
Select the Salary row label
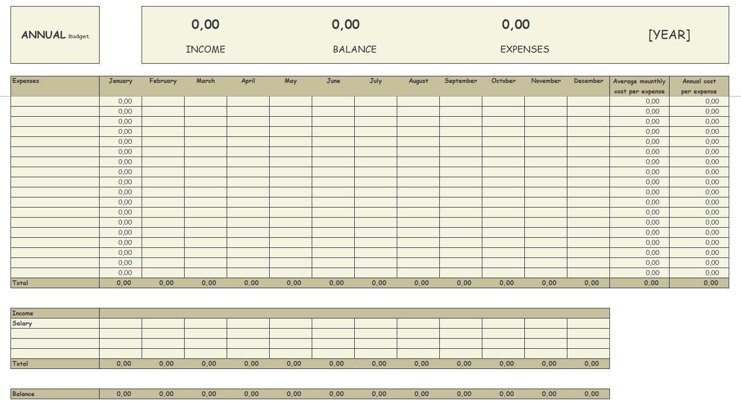pos(22,323)
